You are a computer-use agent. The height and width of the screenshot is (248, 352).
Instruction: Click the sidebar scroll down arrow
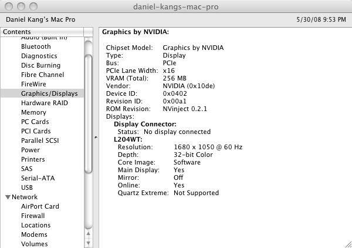tap(89, 243)
